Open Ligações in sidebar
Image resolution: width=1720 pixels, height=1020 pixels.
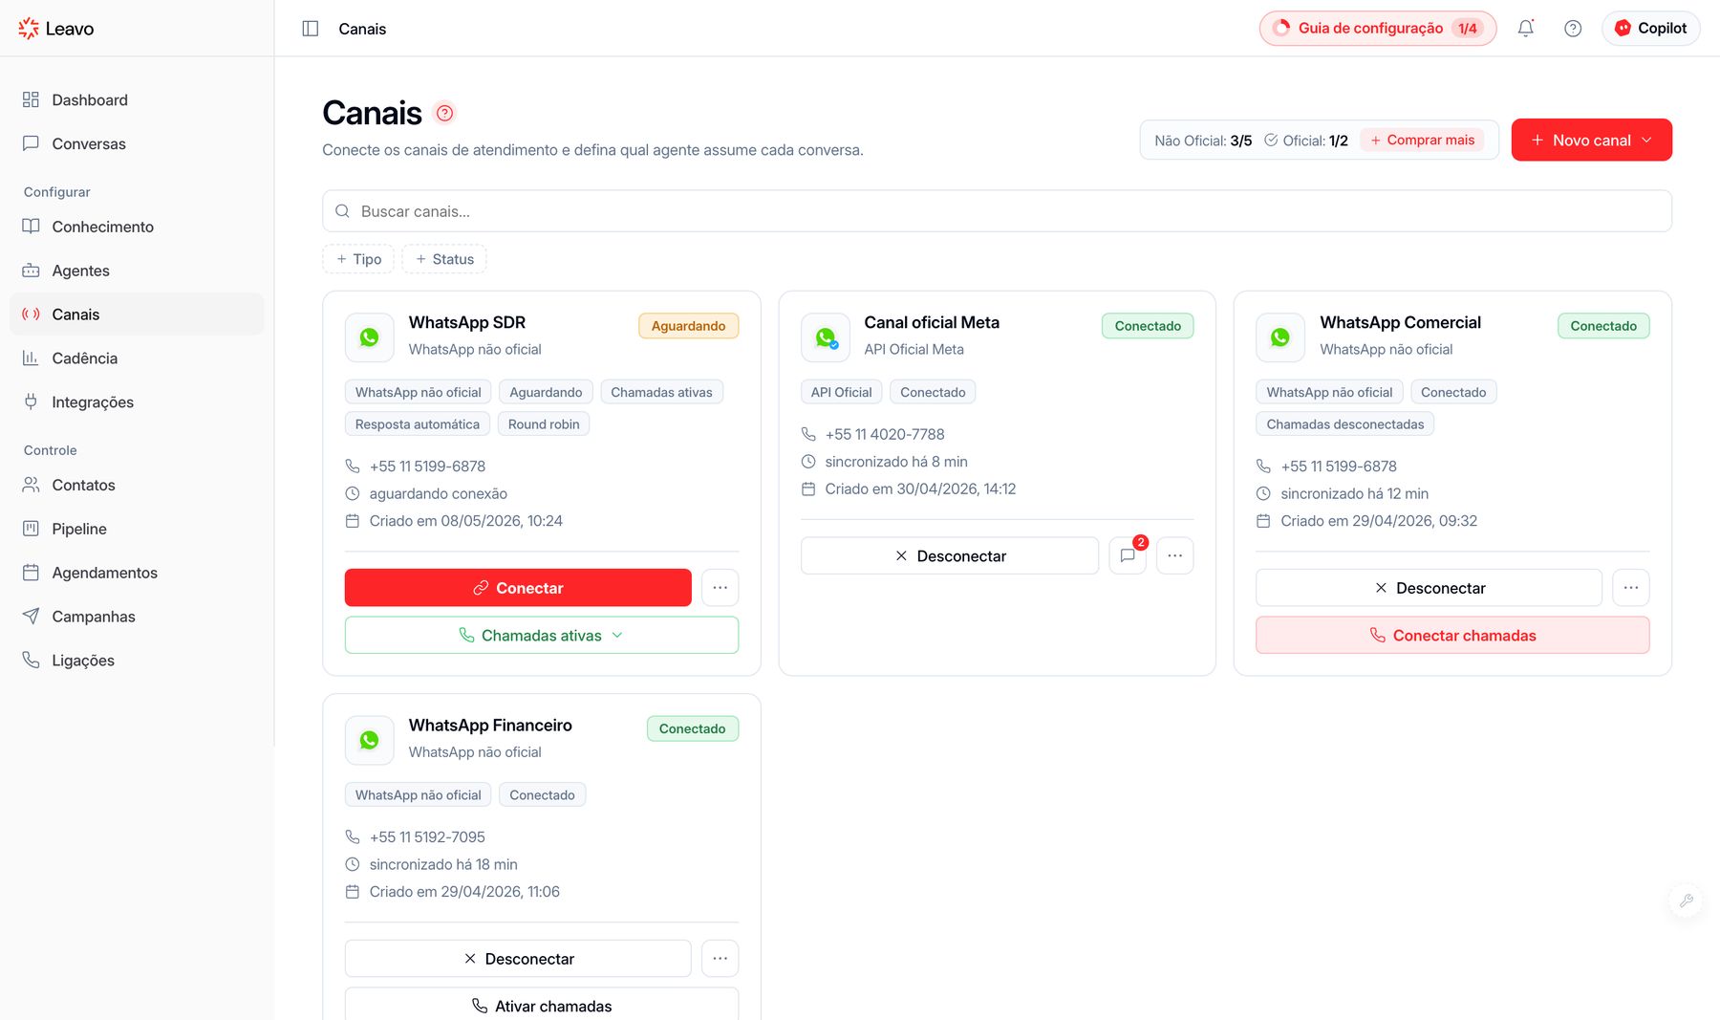137,661
